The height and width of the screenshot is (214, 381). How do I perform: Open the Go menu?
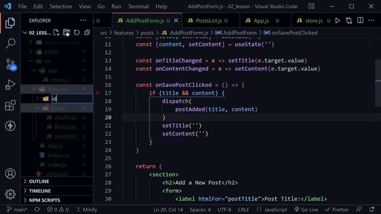tap(101, 7)
